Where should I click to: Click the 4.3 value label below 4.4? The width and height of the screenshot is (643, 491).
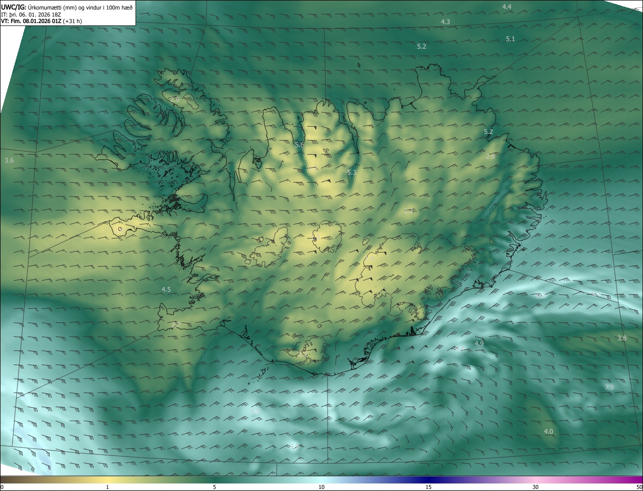point(445,22)
